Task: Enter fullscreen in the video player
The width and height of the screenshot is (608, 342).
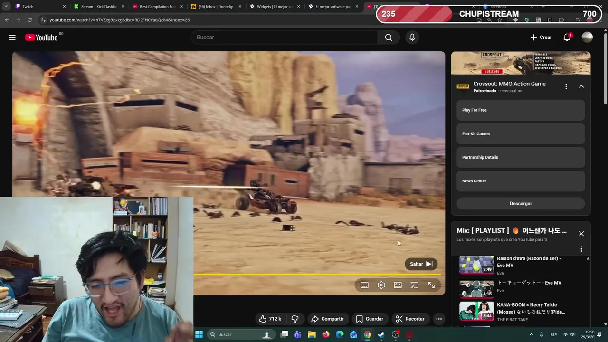Action: [431, 285]
